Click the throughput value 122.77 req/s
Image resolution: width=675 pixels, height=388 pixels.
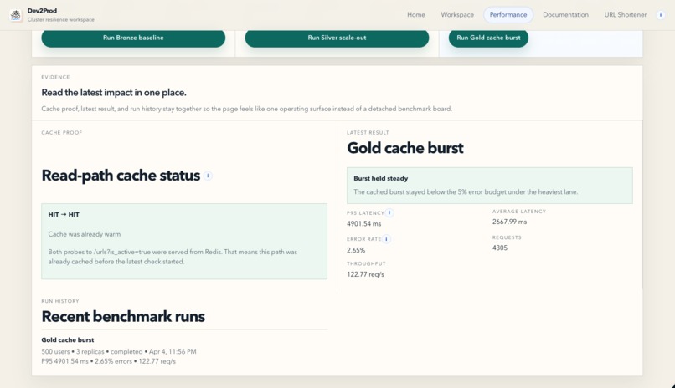click(x=365, y=274)
